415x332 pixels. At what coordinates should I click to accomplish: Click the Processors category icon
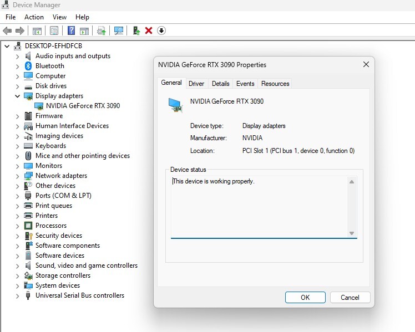point(28,226)
